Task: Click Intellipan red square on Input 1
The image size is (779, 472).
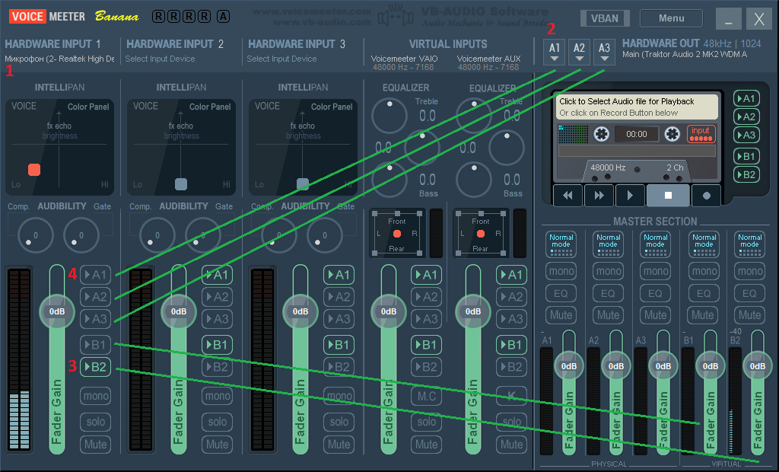Action: pyautogui.click(x=34, y=170)
